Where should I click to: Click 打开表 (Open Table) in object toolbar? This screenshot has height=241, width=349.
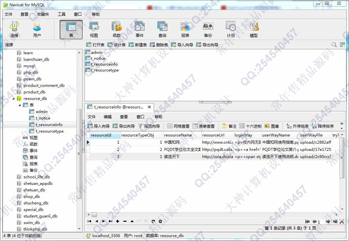point(95,45)
